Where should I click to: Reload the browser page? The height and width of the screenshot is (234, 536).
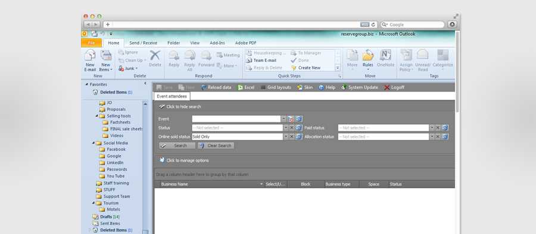[x=373, y=24]
